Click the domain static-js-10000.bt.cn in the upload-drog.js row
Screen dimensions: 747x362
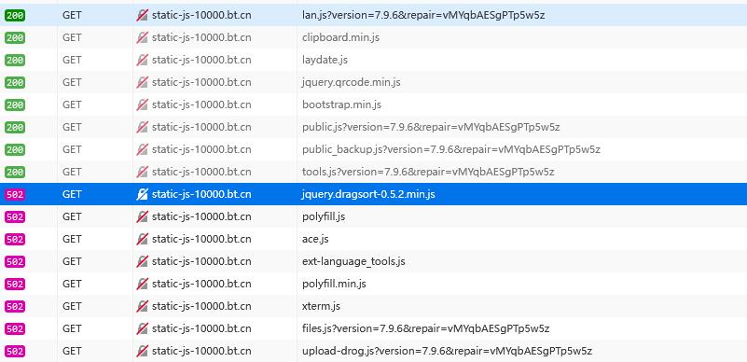[x=201, y=351]
